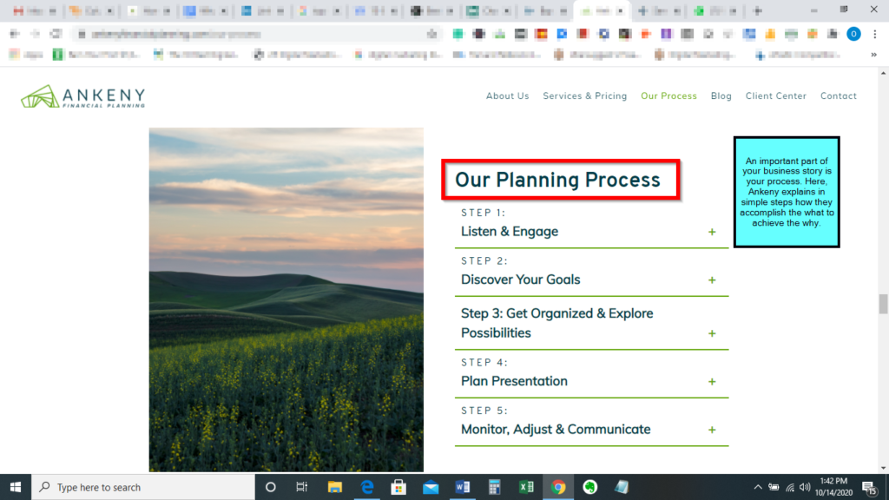This screenshot has height=500, width=889.
Task: Expand Step 5 Monitor, Adjust & Communicate
Action: [712, 430]
